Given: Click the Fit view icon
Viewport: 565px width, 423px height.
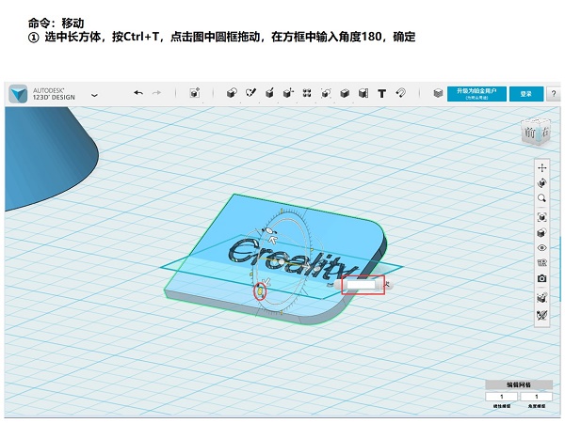Looking at the screenshot, I should pyautogui.click(x=542, y=217).
